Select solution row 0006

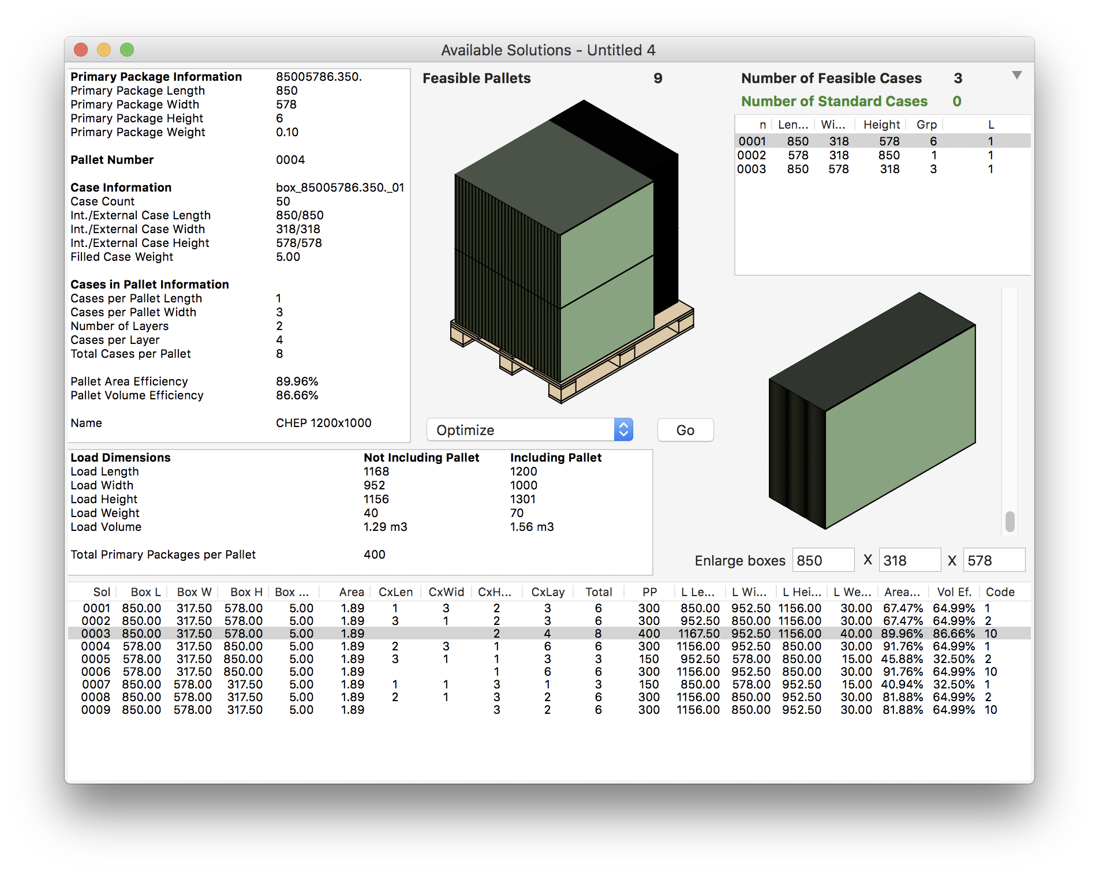point(549,672)
